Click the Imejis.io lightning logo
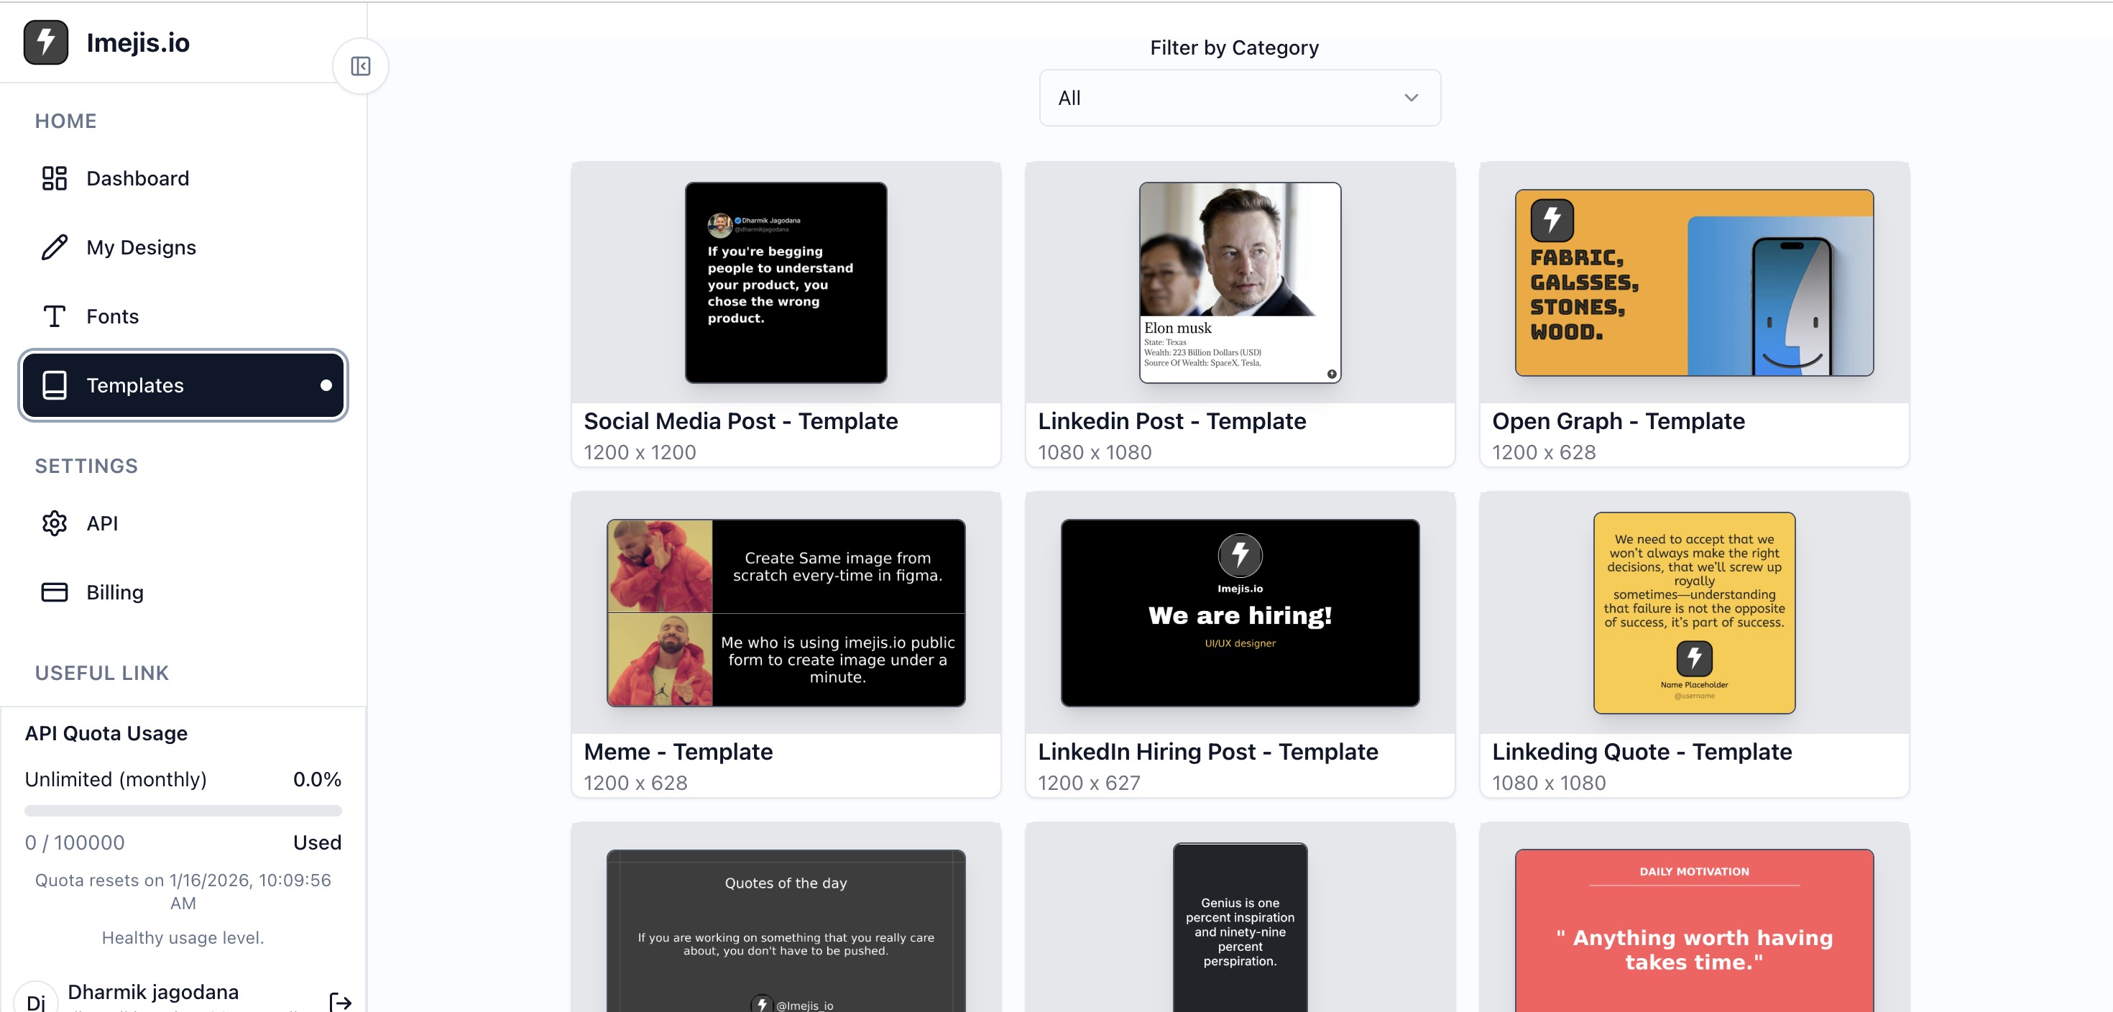This screenshot has height=1012, width=2113. (x=45, y=42)
